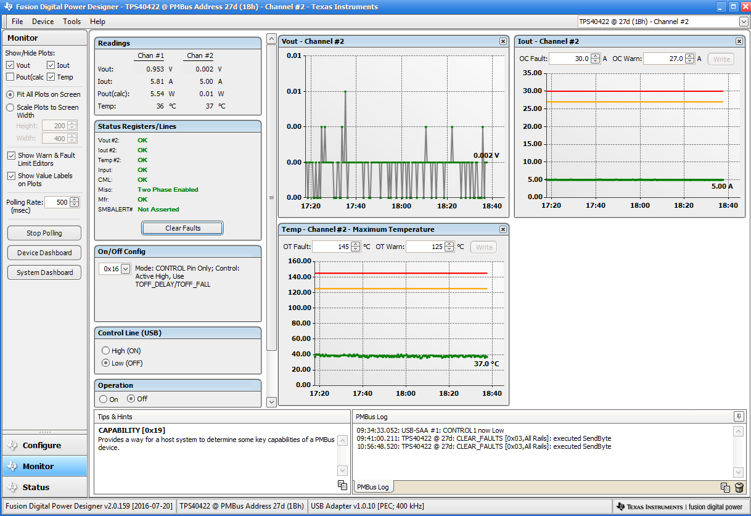Select the Monitor section in the sidebar
This screenshot has width=751, height=516.
(45, 466)
